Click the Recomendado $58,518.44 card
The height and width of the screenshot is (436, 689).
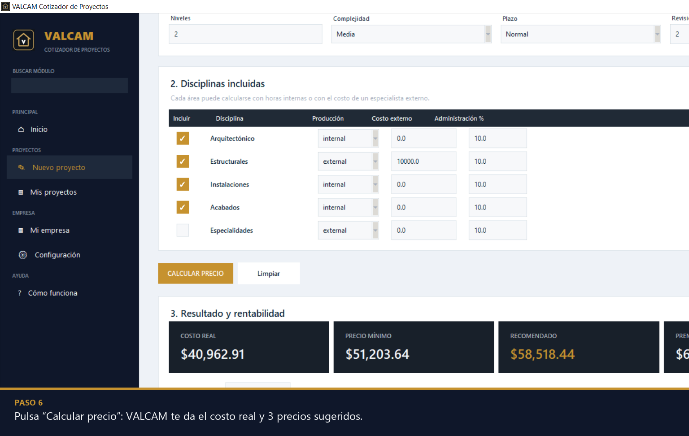[579, 347]
